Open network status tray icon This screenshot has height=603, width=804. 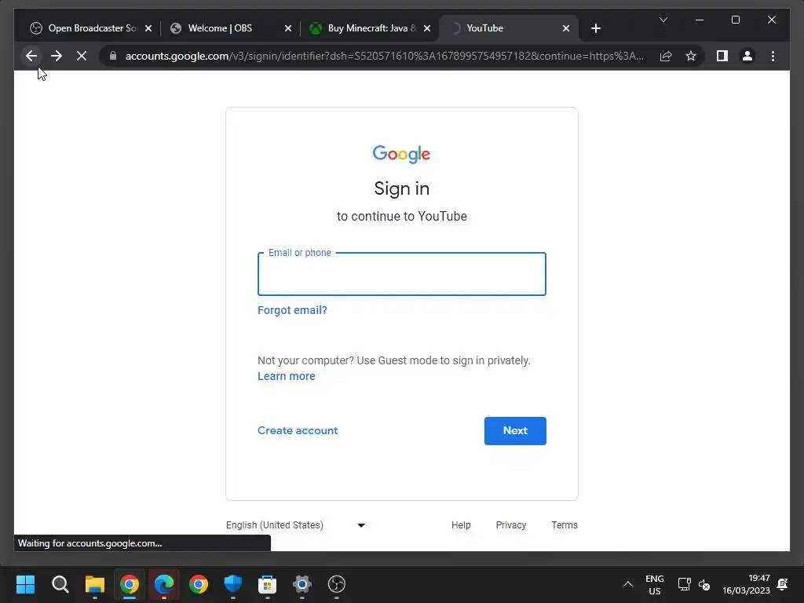click(684, 584)
